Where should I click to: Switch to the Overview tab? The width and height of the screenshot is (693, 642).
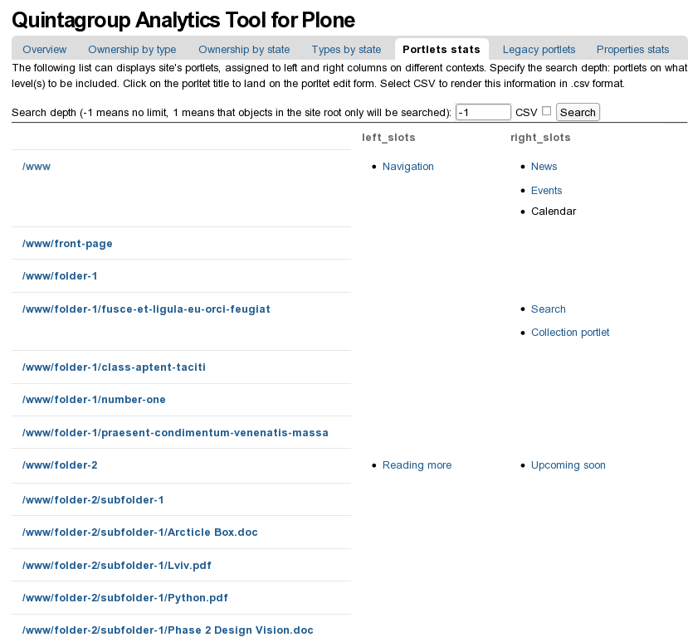(45, 50)
